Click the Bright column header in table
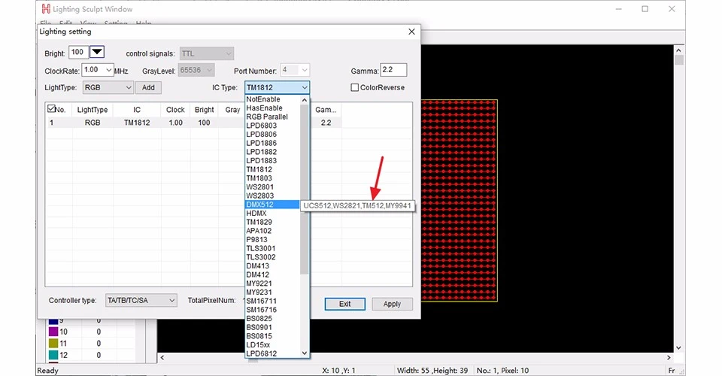Screen dimensions: 722x376 coord(204,110)
